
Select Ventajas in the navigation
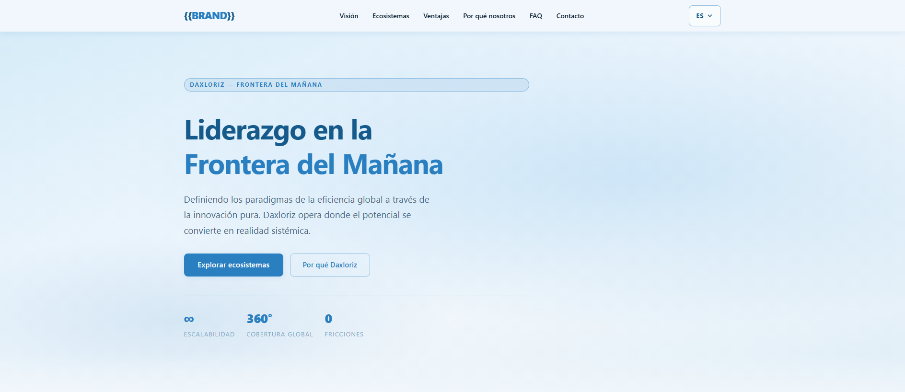[436, 16]
